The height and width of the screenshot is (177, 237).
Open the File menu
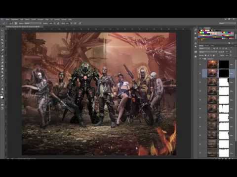(x=7, y=19)
